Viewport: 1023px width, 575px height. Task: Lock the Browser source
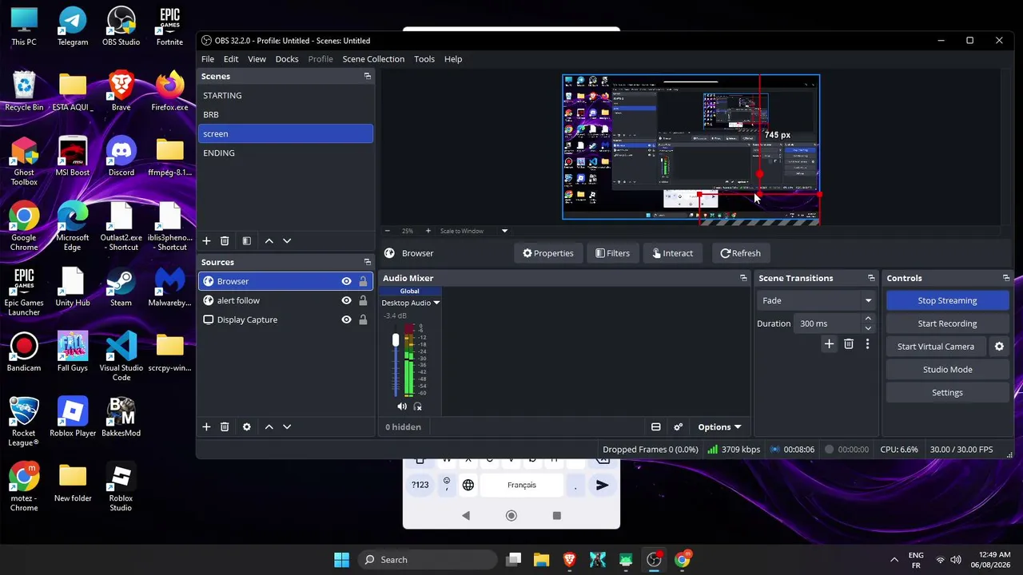pyautogui.click(x=363, y=281)
